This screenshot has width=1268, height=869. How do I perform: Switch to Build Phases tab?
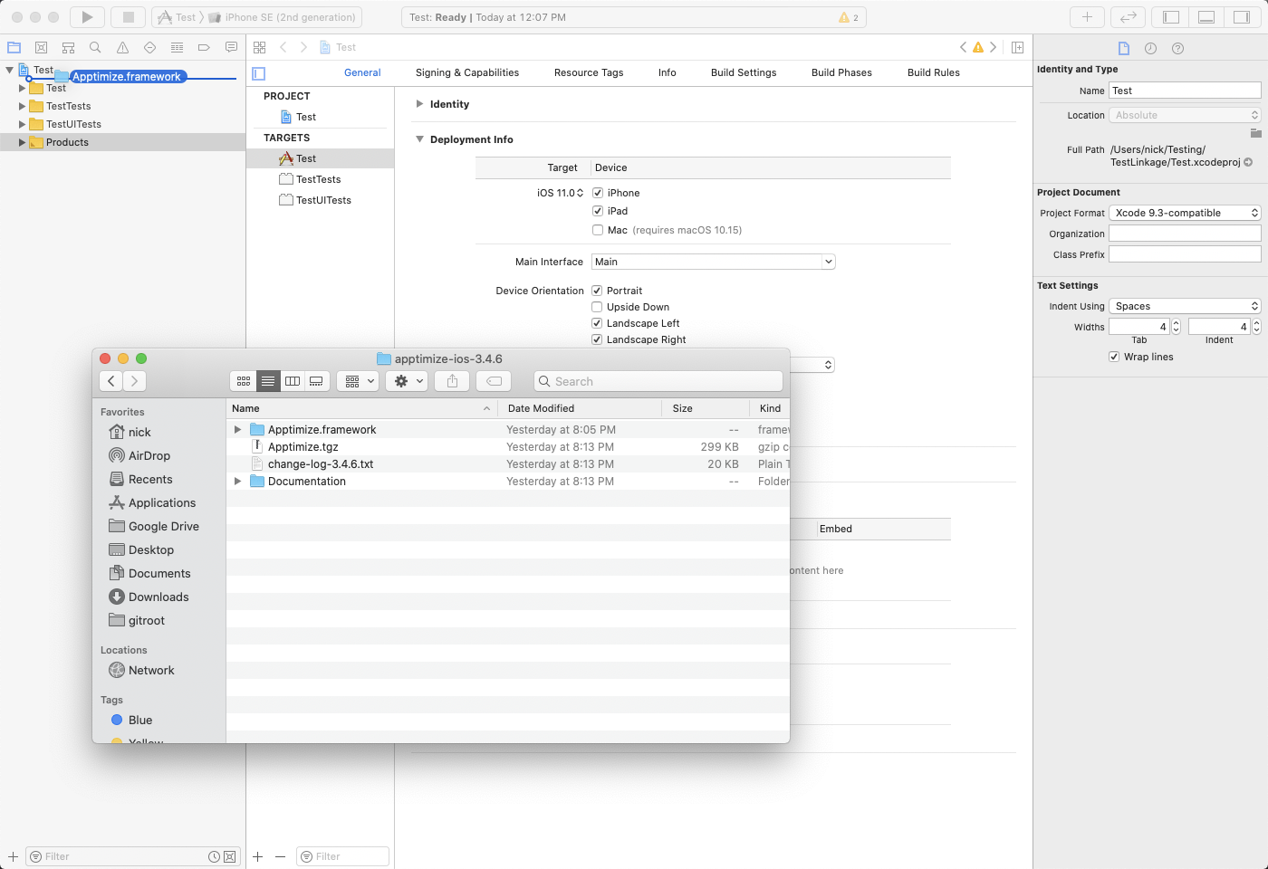pos(841,72)
